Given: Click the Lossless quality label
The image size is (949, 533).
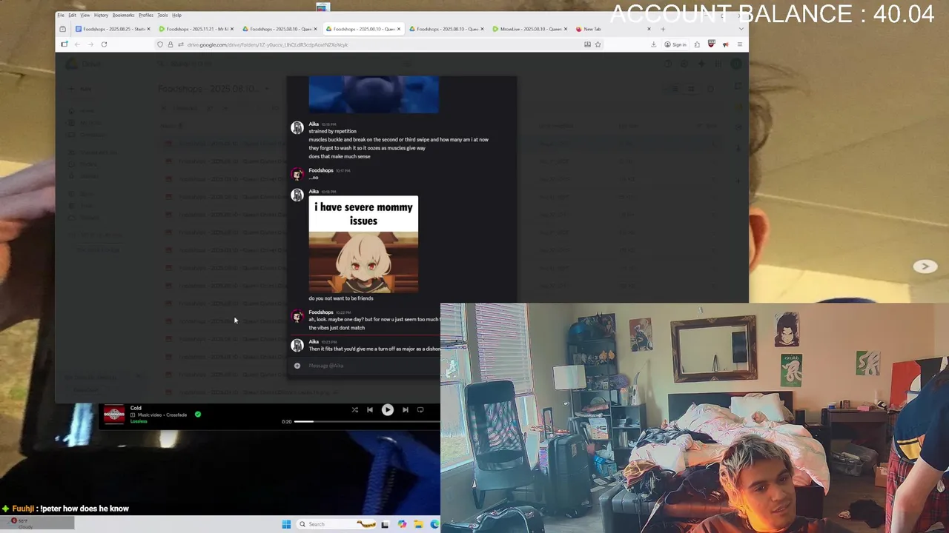Looking at the screenshot, I should tap(139, 421).
